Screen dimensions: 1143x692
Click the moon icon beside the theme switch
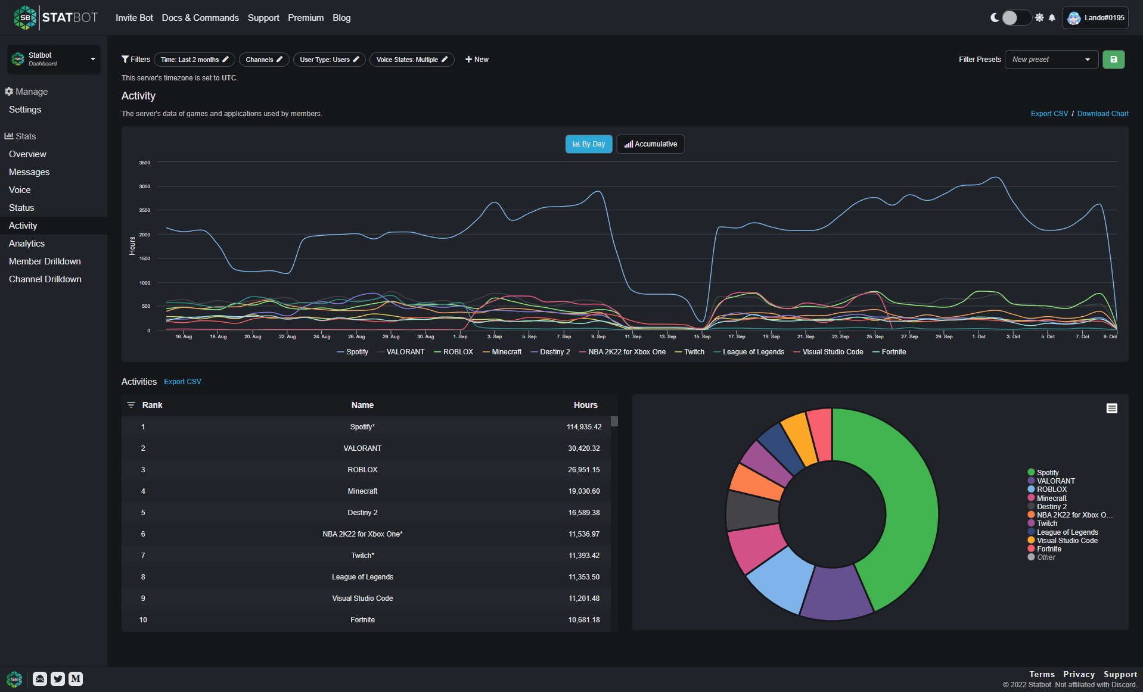[x=995, y=18]
